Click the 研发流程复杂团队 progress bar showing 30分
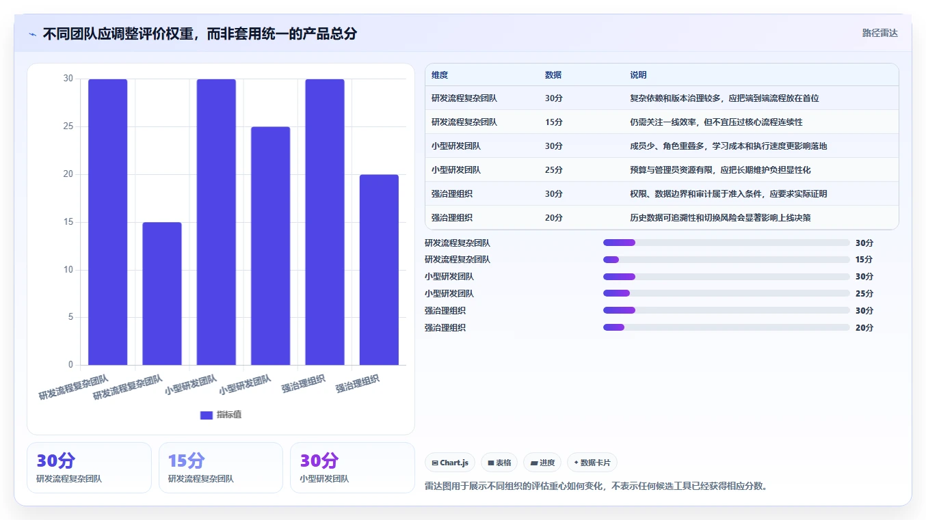The height and width of the screenshot is (520, 926). [x=726, y=243]
